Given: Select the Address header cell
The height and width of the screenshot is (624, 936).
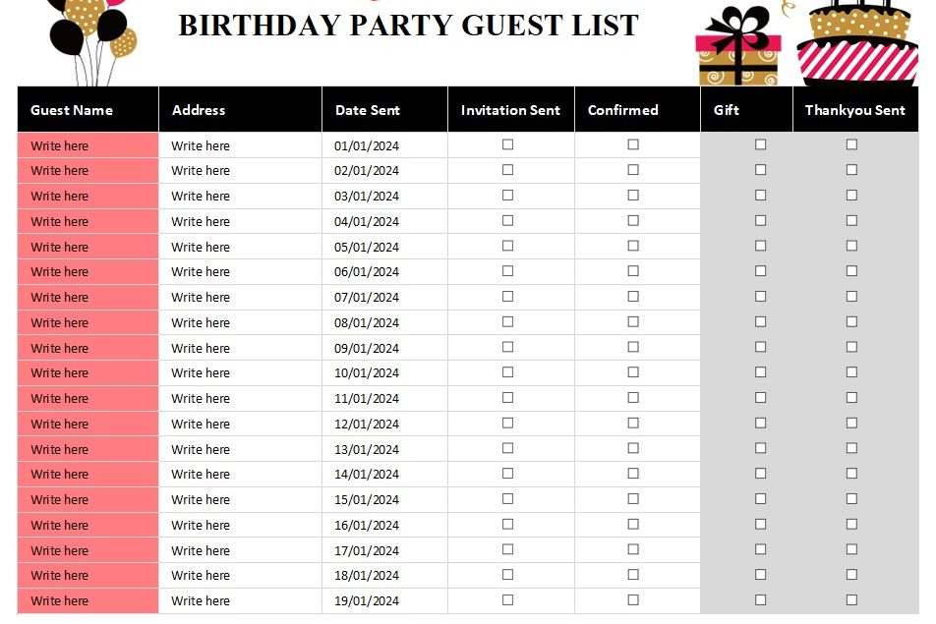Looking at the screenshot, I should point(199,110).
